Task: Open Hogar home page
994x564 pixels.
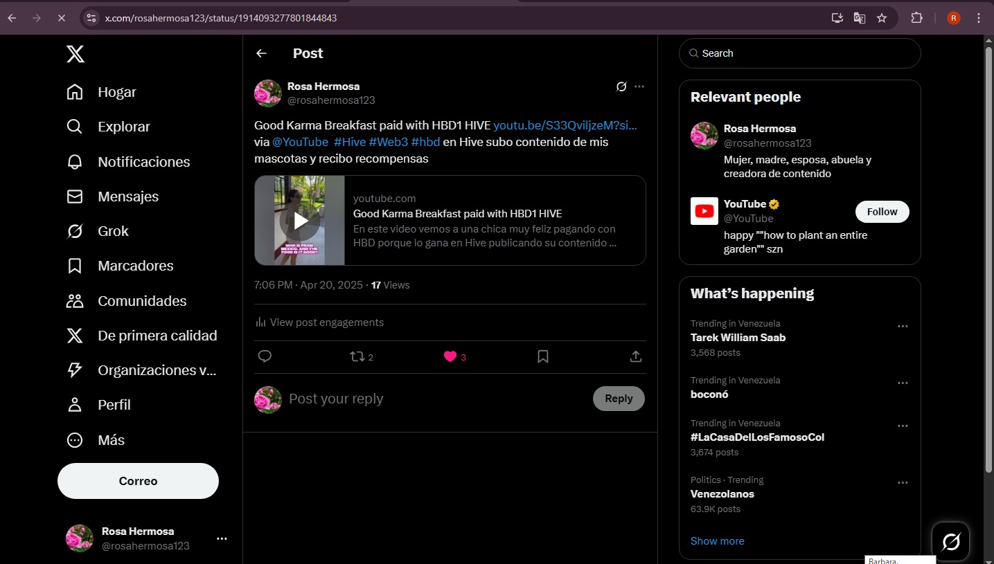Action: pyautogui.click(x=101, y=92)
